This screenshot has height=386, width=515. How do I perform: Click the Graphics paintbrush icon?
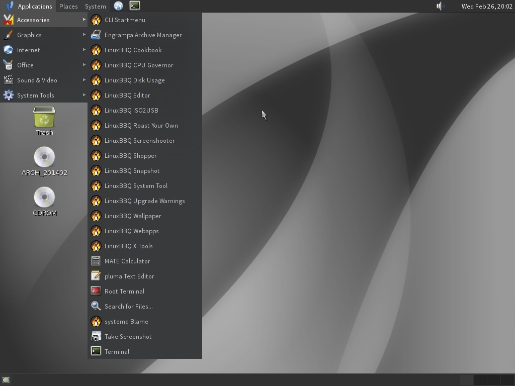(x=8, y=35)
